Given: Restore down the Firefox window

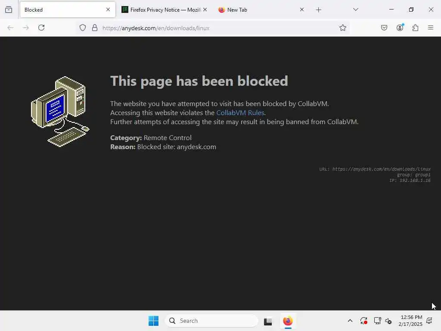Looking at the screenshot, I should (x=411, y=9).
